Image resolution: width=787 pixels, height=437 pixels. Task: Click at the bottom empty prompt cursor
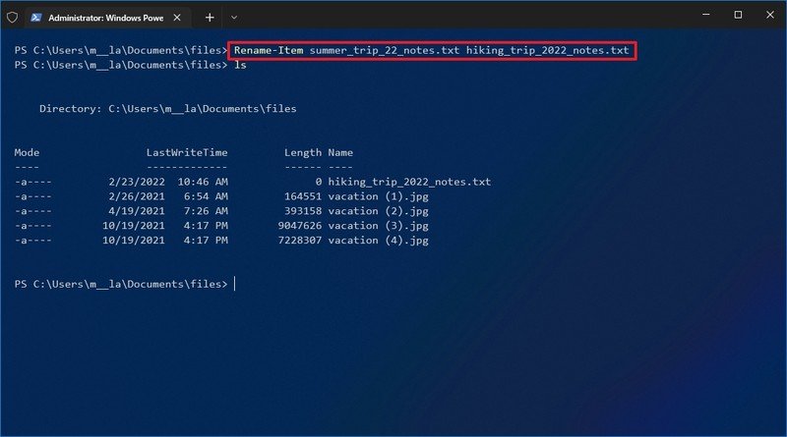click(234, 284)
